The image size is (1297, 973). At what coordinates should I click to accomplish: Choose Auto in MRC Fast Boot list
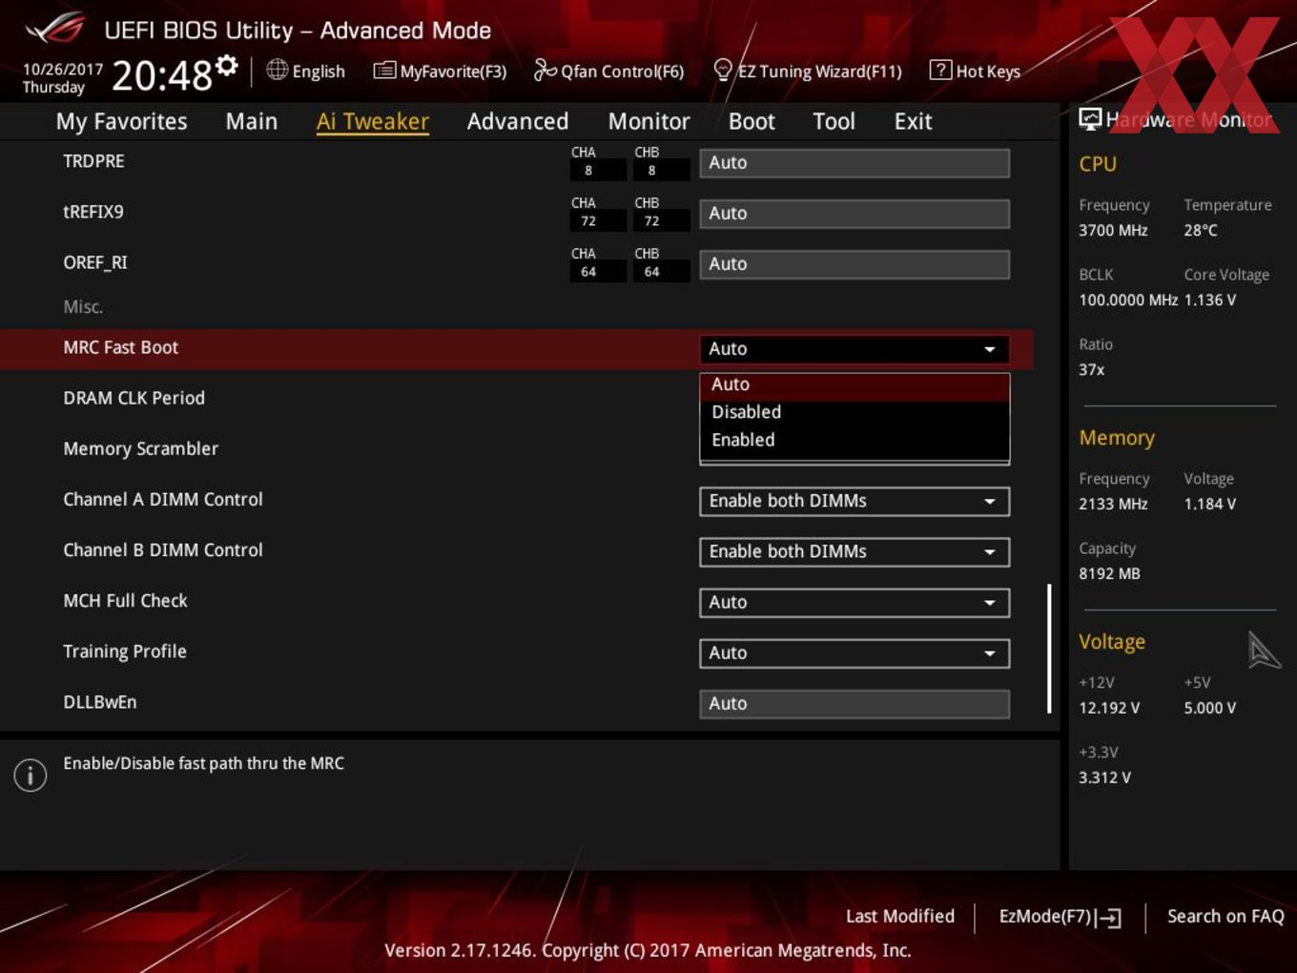854,384
